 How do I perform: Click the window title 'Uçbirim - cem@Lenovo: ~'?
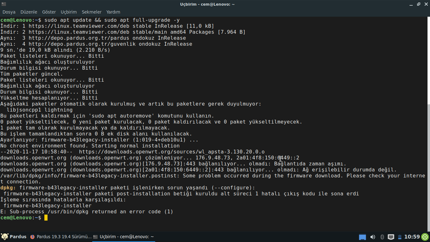(x=207, y=4)
